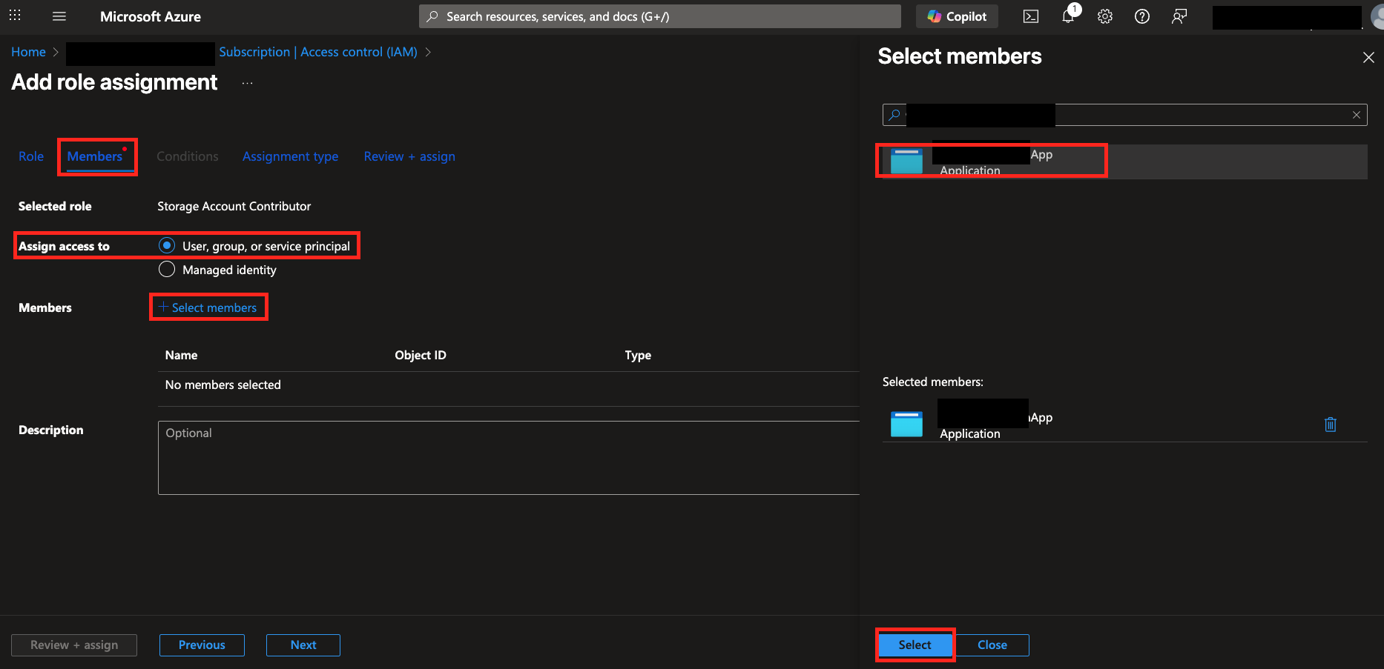Click the Select members search field
Screen dimensions: 1384x669
point(1124,115)
